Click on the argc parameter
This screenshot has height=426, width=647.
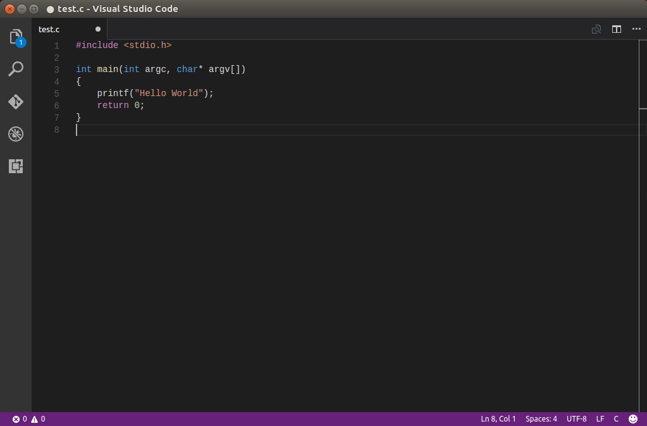pos(155,70)
